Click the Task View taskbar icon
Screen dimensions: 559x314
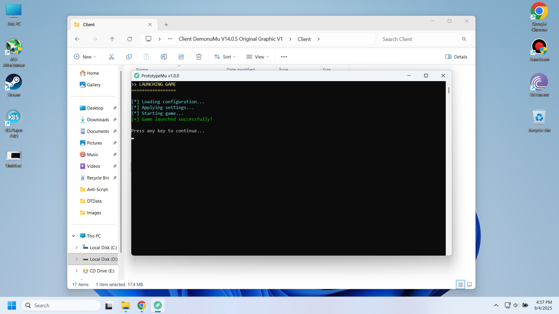point(109,305)
